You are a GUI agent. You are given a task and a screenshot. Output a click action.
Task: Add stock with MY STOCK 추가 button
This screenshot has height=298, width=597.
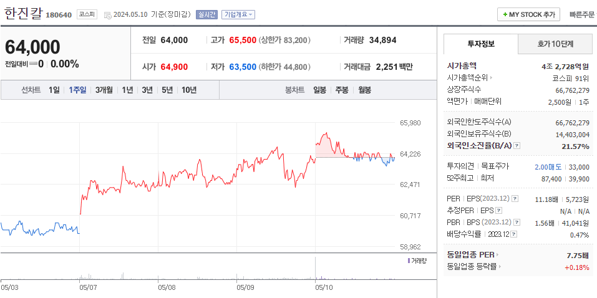[x=528, y=14]
